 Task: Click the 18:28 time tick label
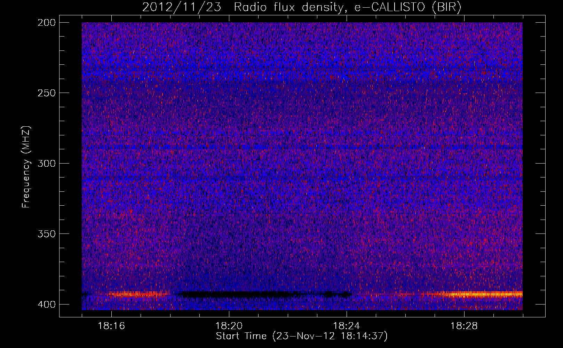(464, 326)
